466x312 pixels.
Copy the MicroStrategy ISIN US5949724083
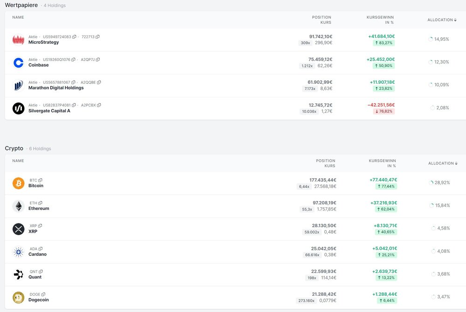75,37
